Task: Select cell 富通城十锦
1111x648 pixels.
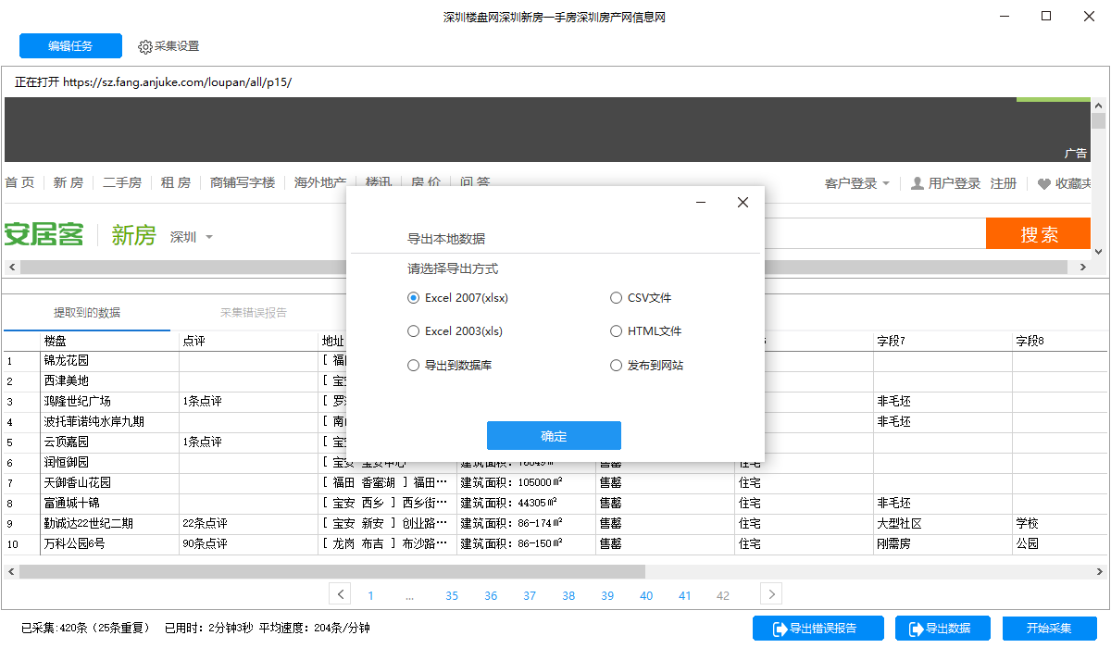Action: point(109,503)
